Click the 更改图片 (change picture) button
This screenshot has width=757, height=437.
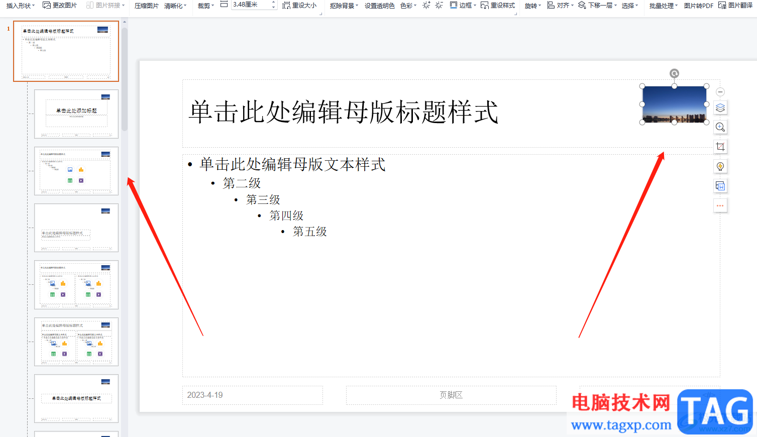click(60, 5)
